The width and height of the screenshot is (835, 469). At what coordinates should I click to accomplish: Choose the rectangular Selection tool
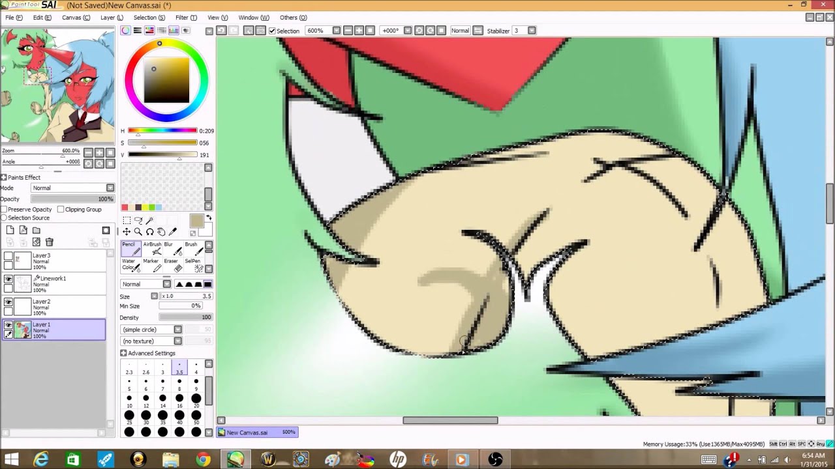coord(127,220)
